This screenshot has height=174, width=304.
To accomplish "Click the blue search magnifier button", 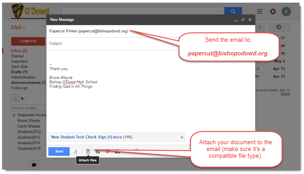I will (x=233, y=11).
